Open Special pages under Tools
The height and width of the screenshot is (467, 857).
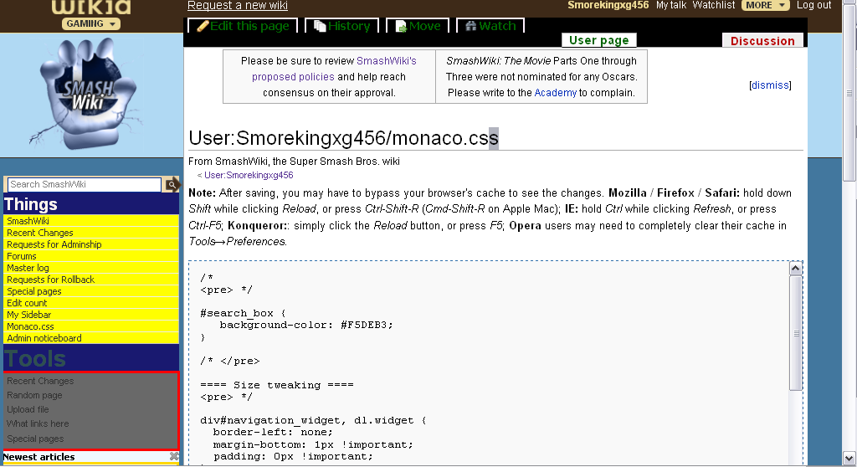pos(35,439)
